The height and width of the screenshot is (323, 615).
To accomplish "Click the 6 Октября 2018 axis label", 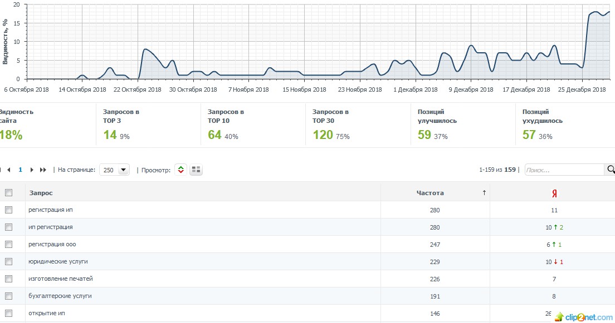I will (x=26, y=90).
